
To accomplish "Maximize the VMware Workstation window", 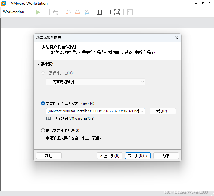I will click(x=203, y=3).
